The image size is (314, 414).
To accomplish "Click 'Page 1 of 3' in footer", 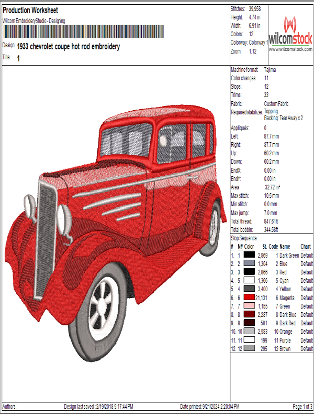I will tap(302, 407).
